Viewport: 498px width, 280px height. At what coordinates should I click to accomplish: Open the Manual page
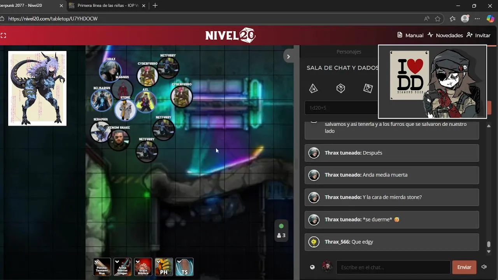[410, 35]
